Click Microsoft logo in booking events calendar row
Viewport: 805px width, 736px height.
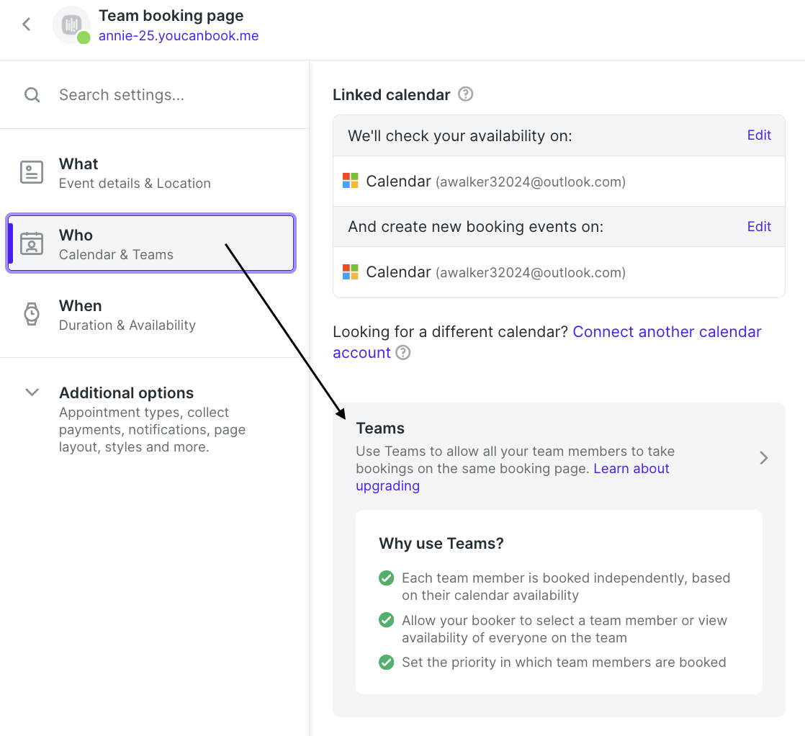click(350, 271)
